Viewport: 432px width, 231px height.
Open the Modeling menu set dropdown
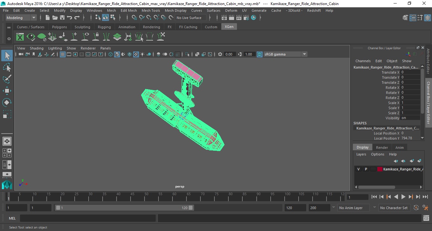(x=21, y=18)
